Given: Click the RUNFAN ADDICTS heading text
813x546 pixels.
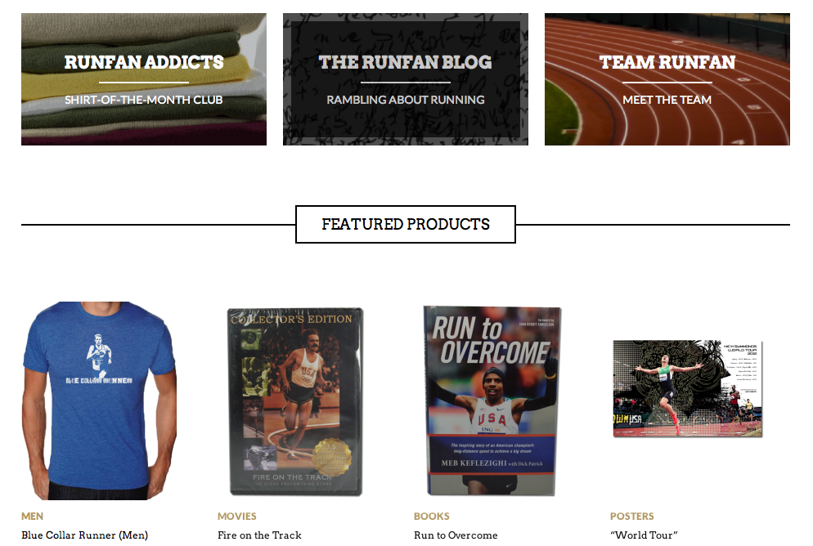Looking at the screenshot, I should [144, 62].
